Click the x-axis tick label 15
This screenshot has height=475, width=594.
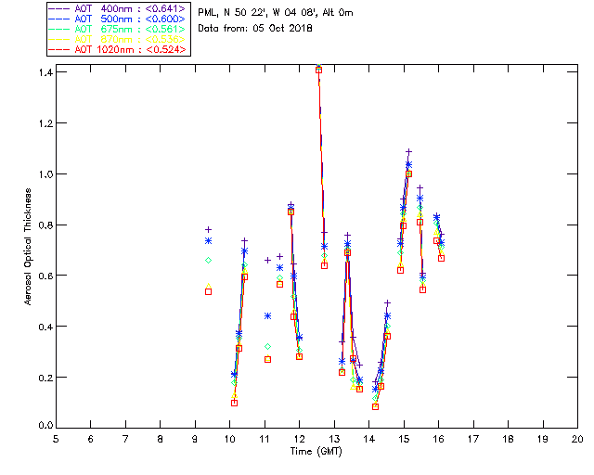[404, 439]
